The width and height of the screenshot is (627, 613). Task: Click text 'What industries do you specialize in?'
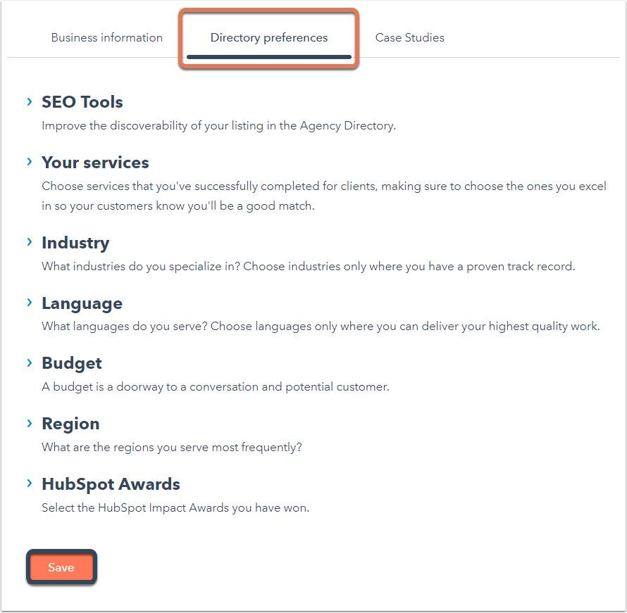(x=141, y=266)
